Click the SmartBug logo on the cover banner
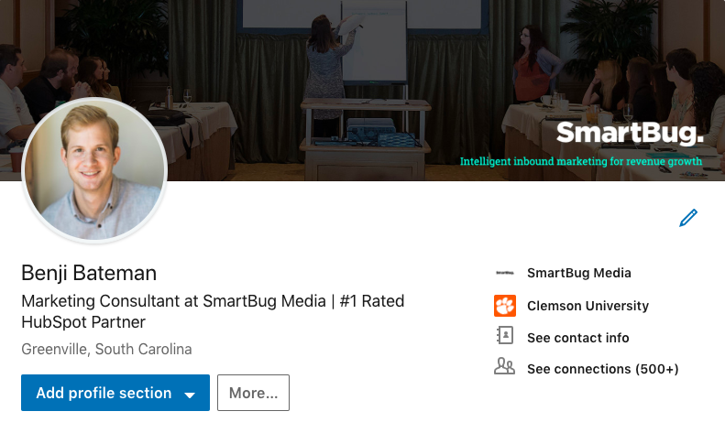 629,135
